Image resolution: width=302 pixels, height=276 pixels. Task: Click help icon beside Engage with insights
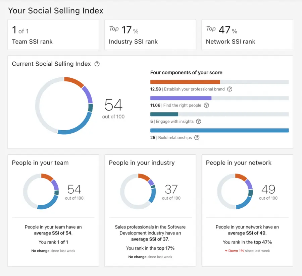pyautogui.click(x=198, y=122)
